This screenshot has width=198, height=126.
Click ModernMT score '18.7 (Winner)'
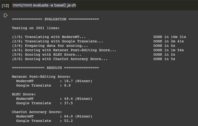tap(78, 81)
